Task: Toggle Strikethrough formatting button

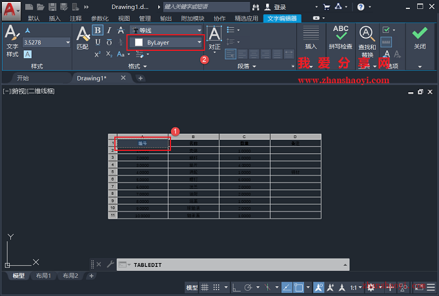Action: (x=121, y=30)
